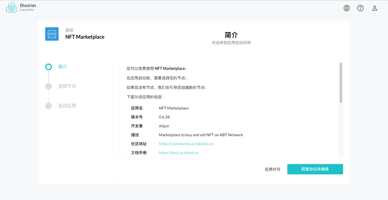Open the help question mark icon
This screenshot has width=388, height=200.
pos(360,8)
